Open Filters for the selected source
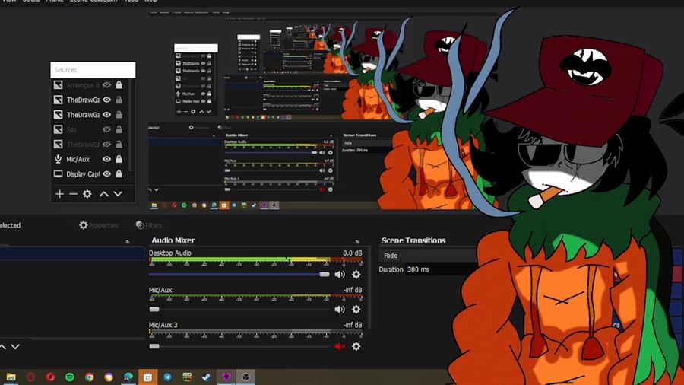This screenshot has height=385, width=684. (x=149, y=225)
